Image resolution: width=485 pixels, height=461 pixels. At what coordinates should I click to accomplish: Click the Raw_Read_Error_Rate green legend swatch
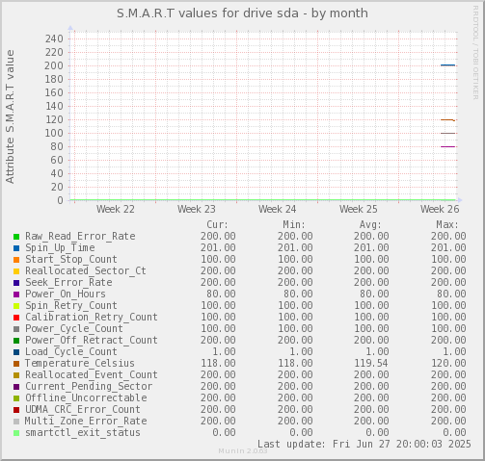pos(16,237)
